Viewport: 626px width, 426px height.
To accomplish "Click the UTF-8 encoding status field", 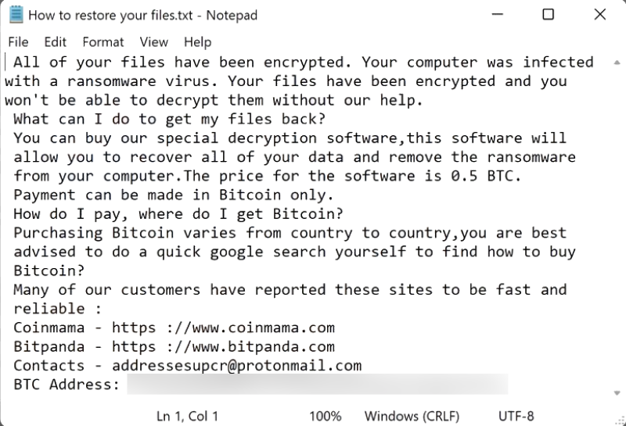I will point(516,416).
